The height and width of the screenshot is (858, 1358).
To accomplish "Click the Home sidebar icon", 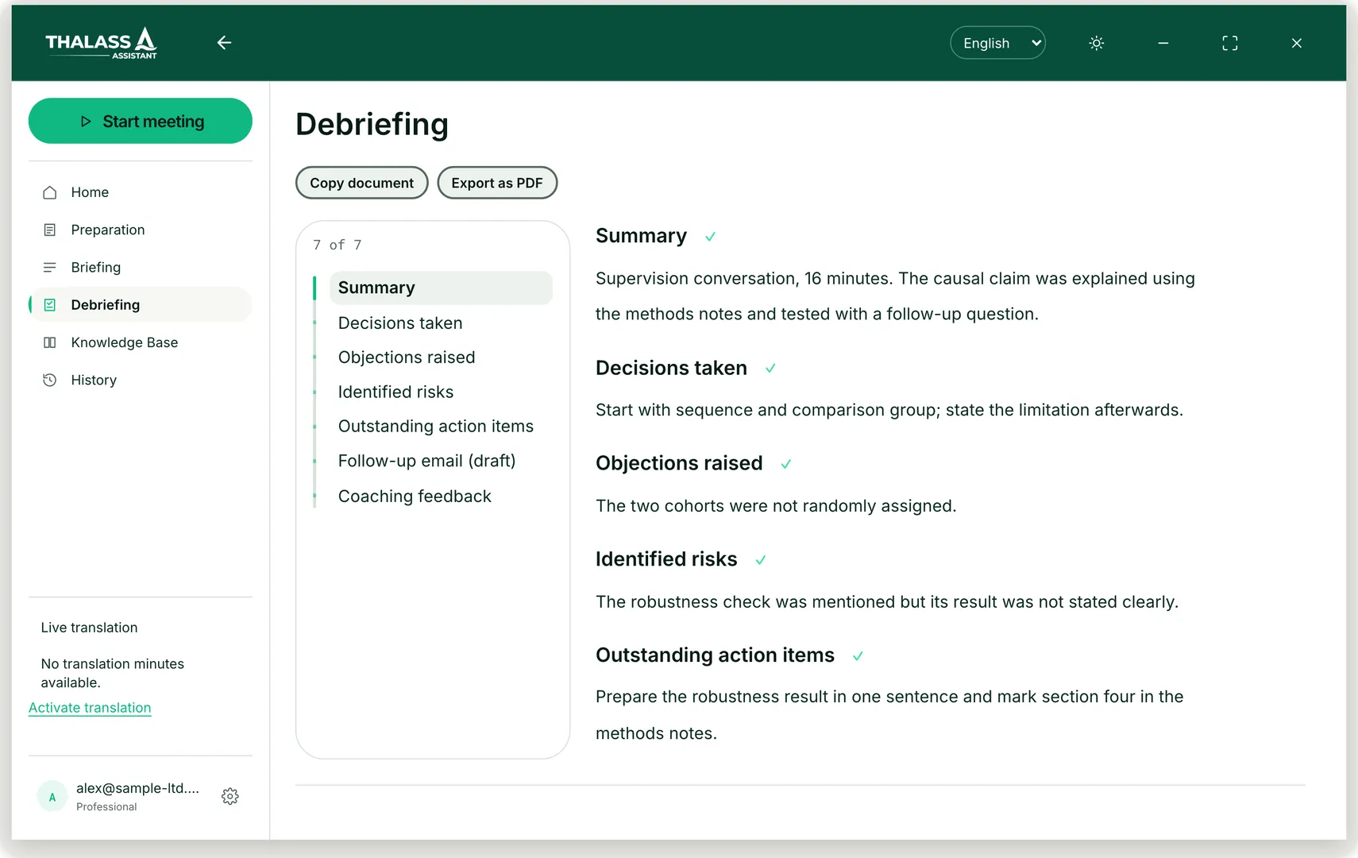I will click(50, 192).
